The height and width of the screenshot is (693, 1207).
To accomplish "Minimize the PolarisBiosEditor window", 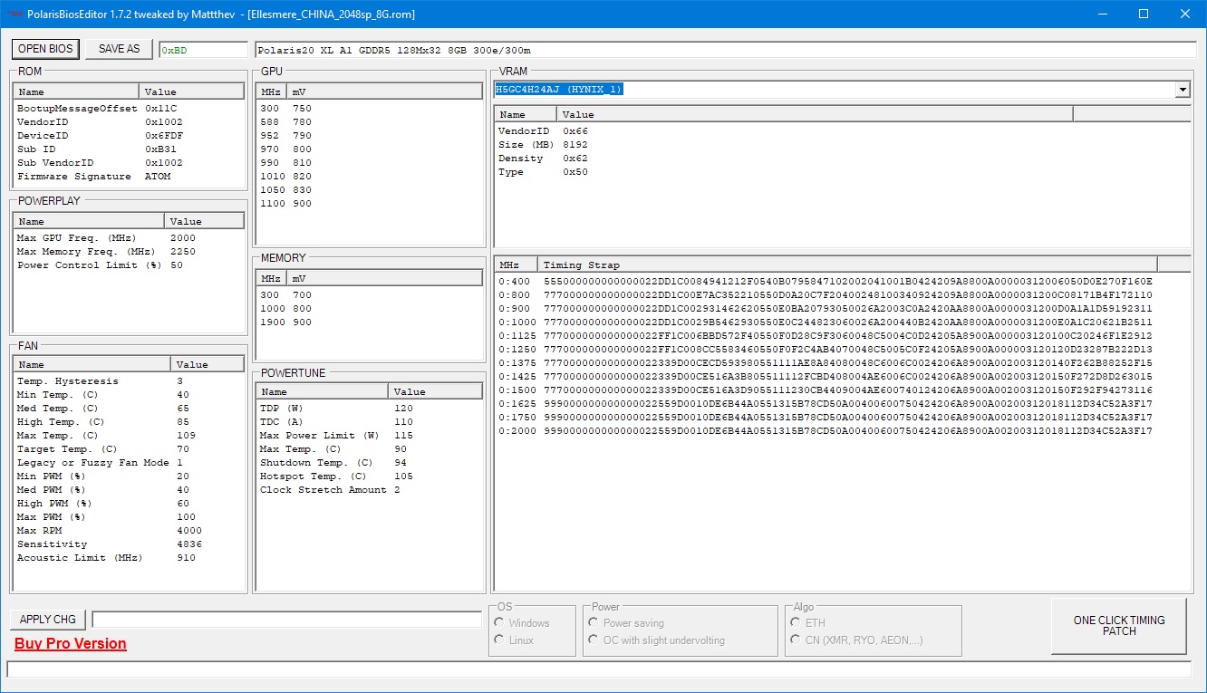I will [1102, 14].
